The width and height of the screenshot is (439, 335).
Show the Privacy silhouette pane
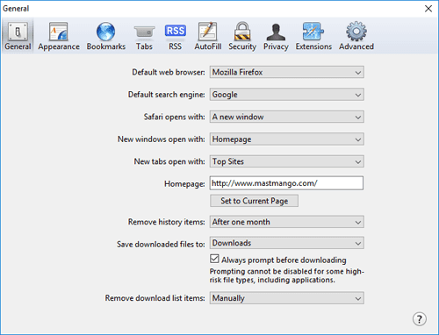pyautogui.click(x=276, y=36)
